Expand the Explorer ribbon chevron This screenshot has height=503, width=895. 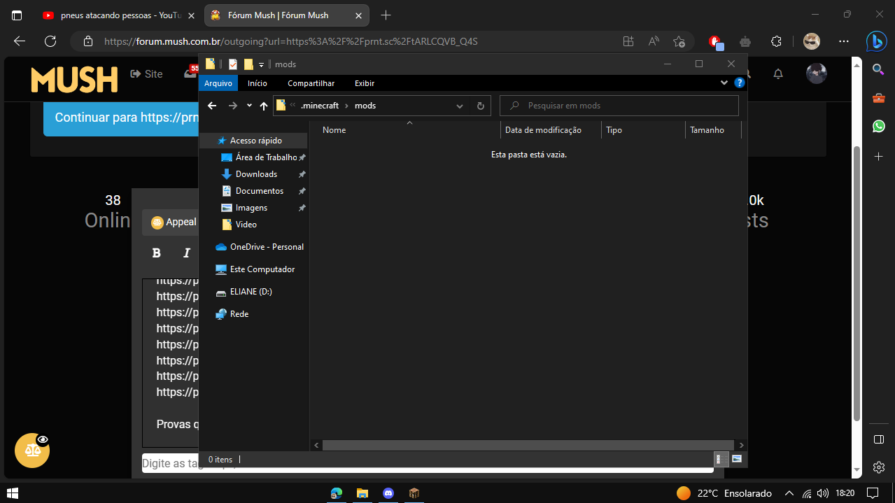coord(724,83)
